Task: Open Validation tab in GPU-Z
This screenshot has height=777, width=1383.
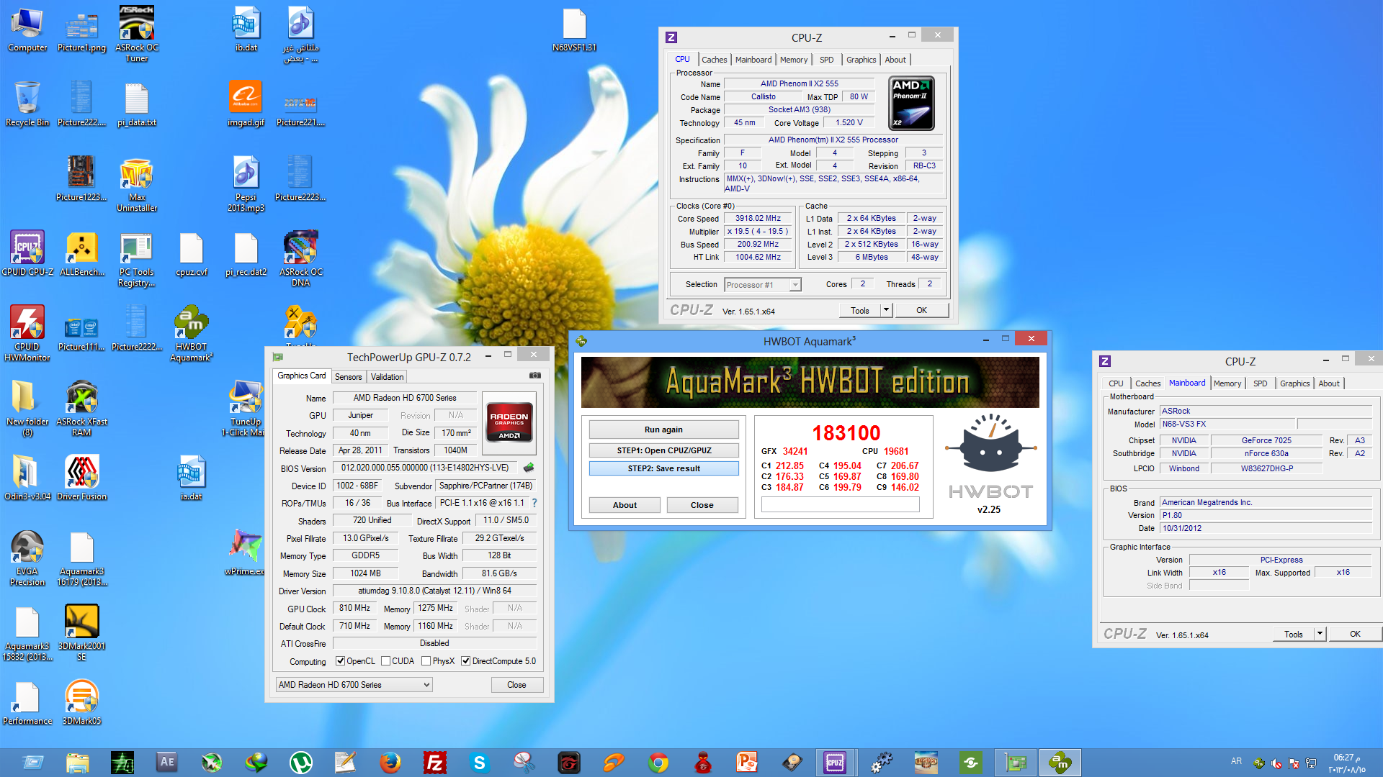Action: tap(387, 377)
